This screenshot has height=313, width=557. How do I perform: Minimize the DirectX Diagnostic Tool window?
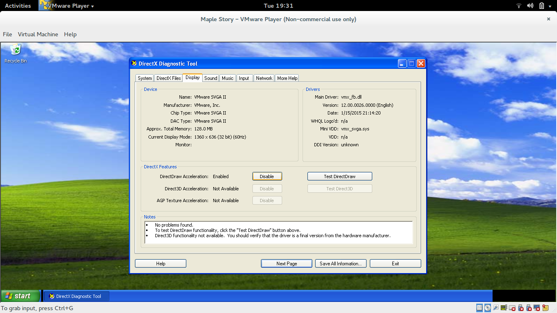click(x=402, y=63)
